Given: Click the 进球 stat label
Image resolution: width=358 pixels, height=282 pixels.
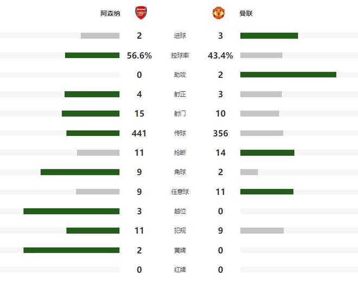Looking at the screenshot, I should [180, 36].
